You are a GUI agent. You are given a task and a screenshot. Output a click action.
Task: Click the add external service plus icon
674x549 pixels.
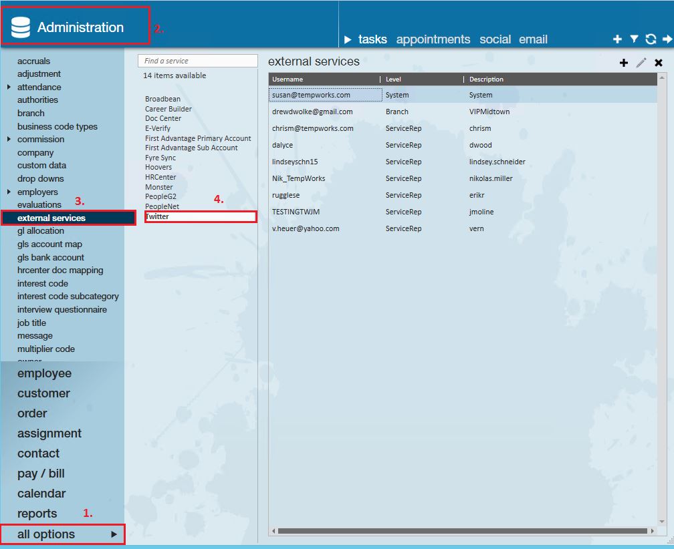[x=624, y=63]
